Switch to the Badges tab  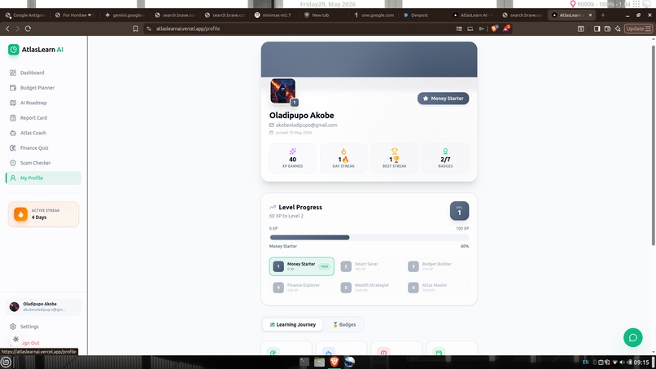(x=344, y=324)
